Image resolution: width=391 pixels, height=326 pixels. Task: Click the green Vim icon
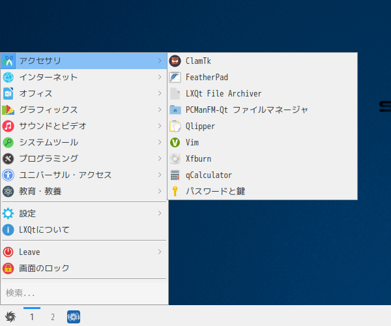tap(175, 142)
